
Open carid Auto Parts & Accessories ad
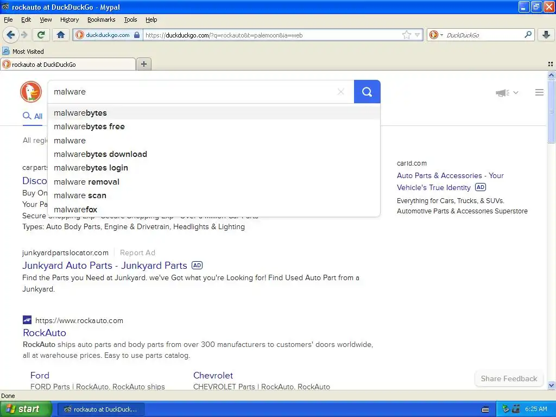coord(450,181)
